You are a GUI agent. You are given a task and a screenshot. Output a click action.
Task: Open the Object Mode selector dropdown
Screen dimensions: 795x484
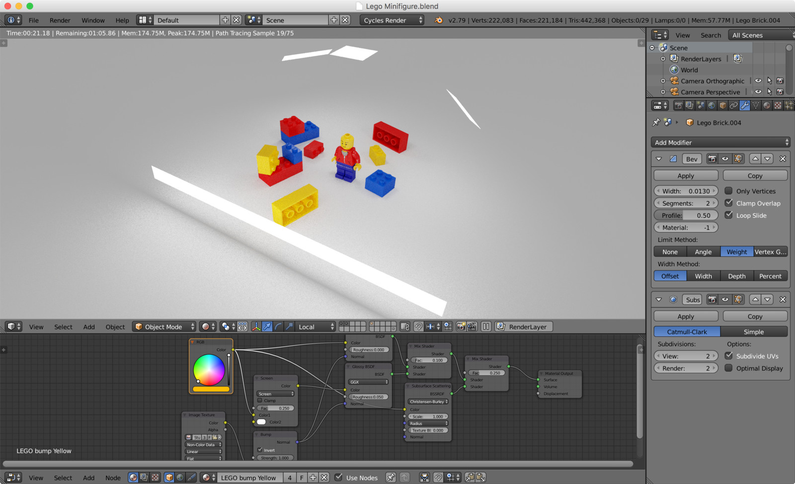click(x=164, y=326)
